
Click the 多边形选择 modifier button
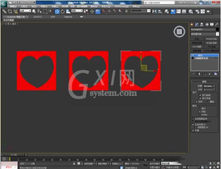[x=211, y=43]
